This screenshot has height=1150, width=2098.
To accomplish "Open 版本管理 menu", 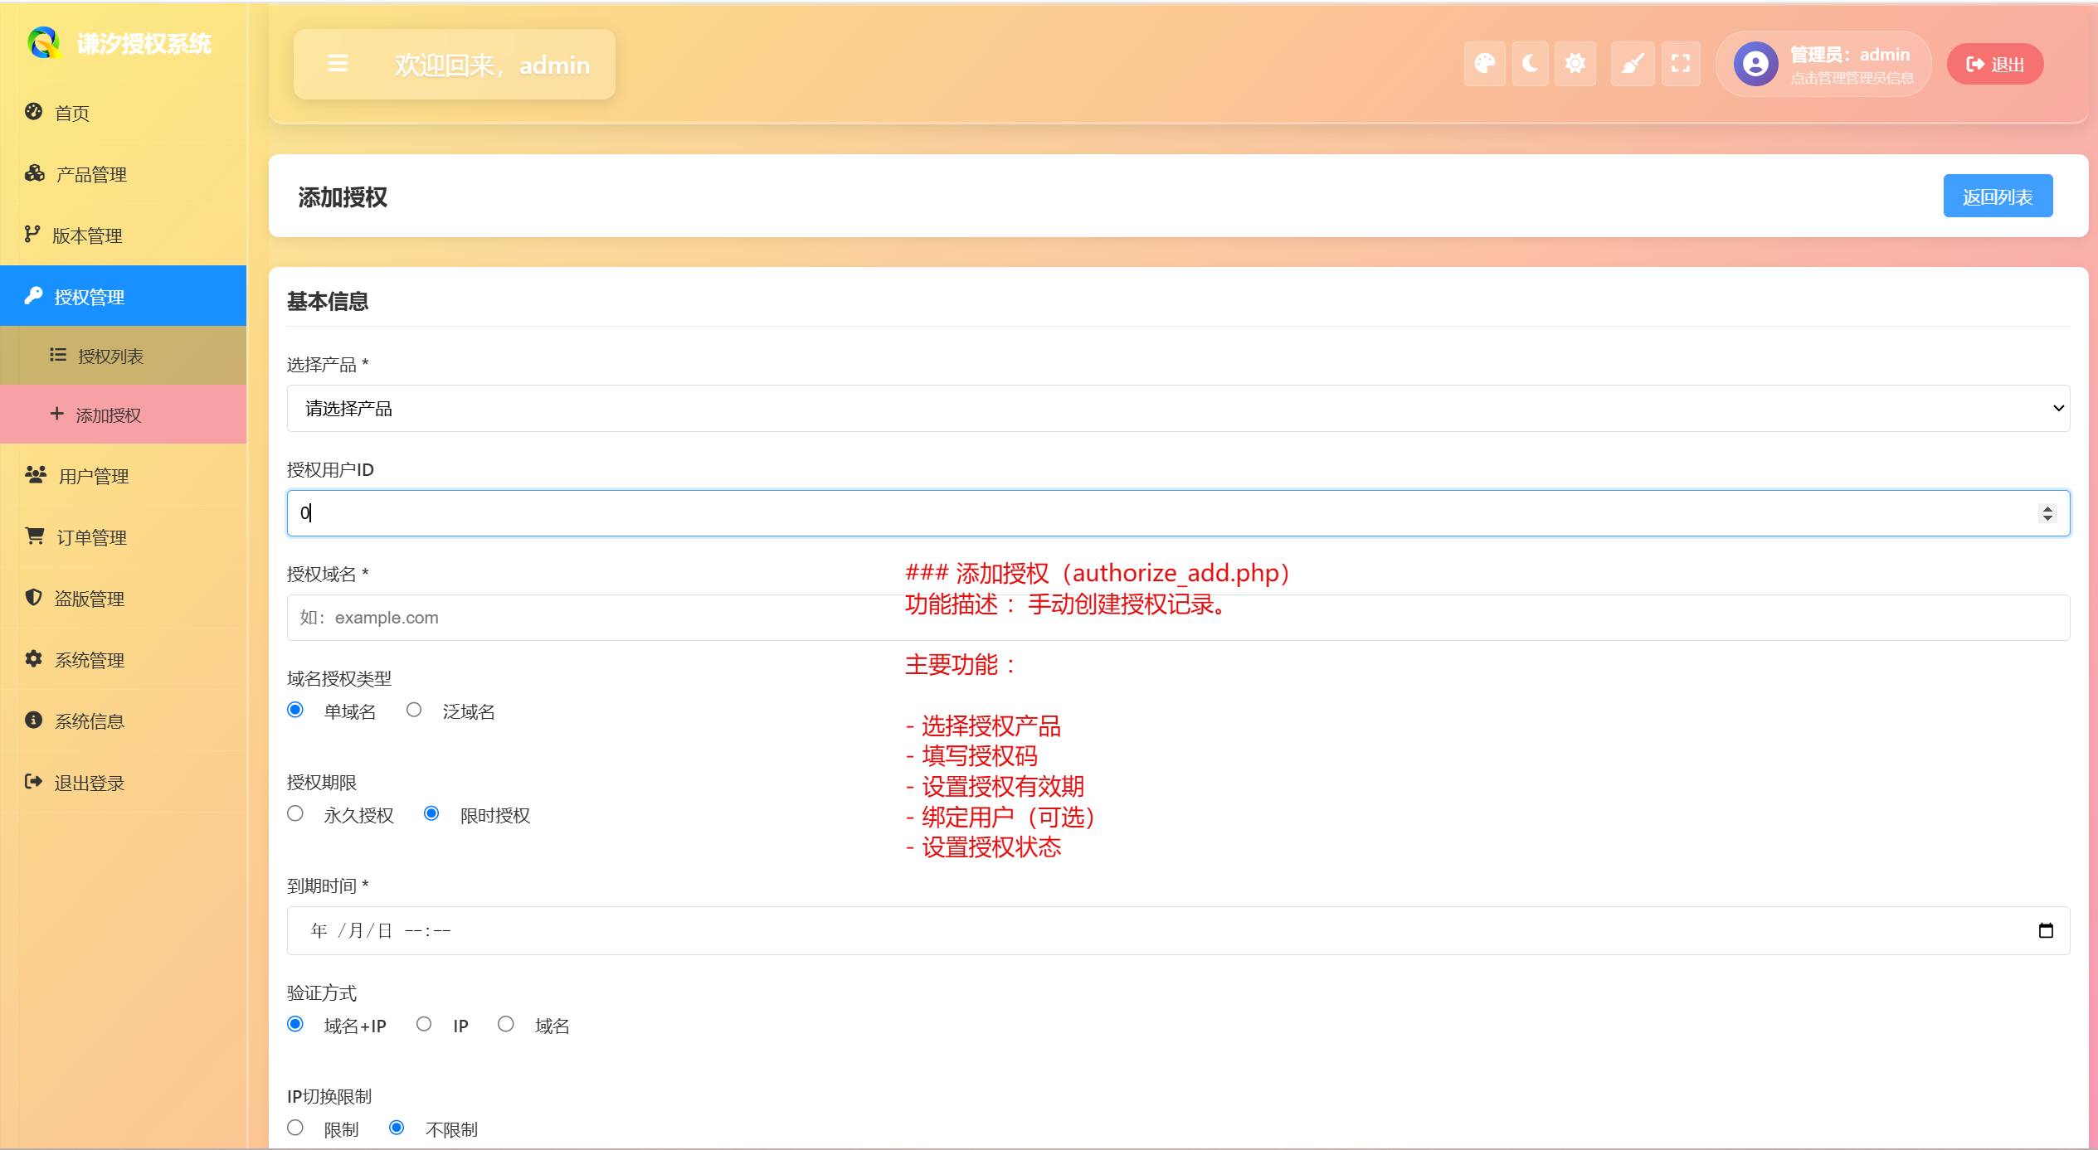I will (124, 235).
